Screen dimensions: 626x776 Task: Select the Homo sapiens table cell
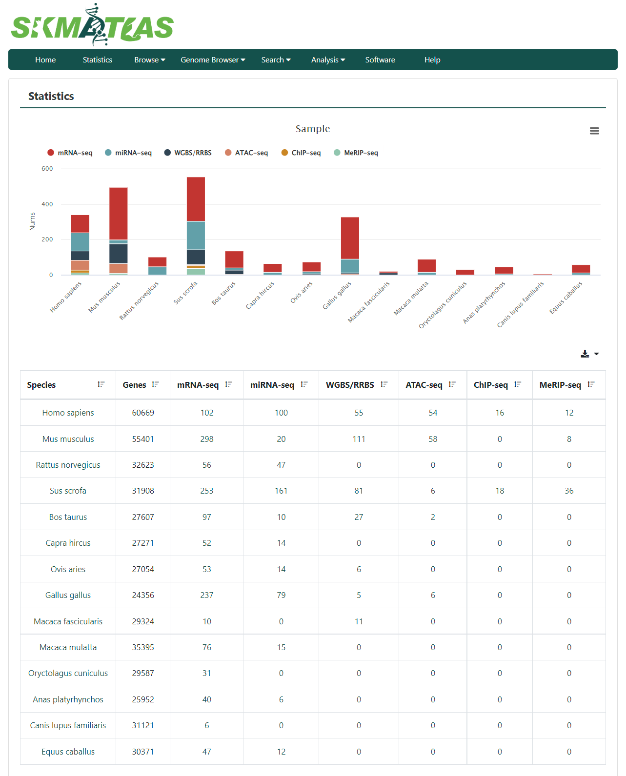point(68,413)
